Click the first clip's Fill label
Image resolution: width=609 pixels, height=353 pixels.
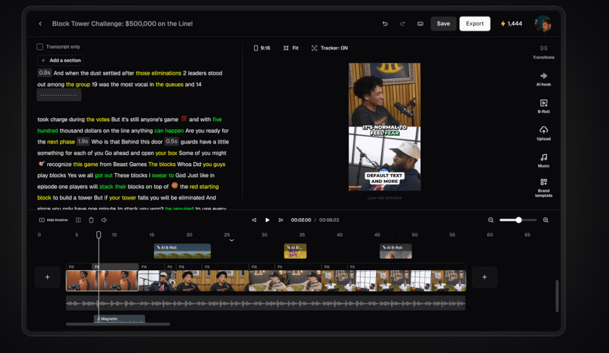tap(71, 267)
